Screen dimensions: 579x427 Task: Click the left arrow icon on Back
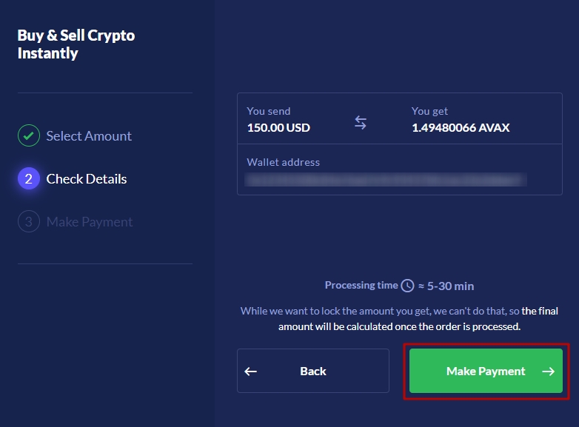click(x=251, y=371)
